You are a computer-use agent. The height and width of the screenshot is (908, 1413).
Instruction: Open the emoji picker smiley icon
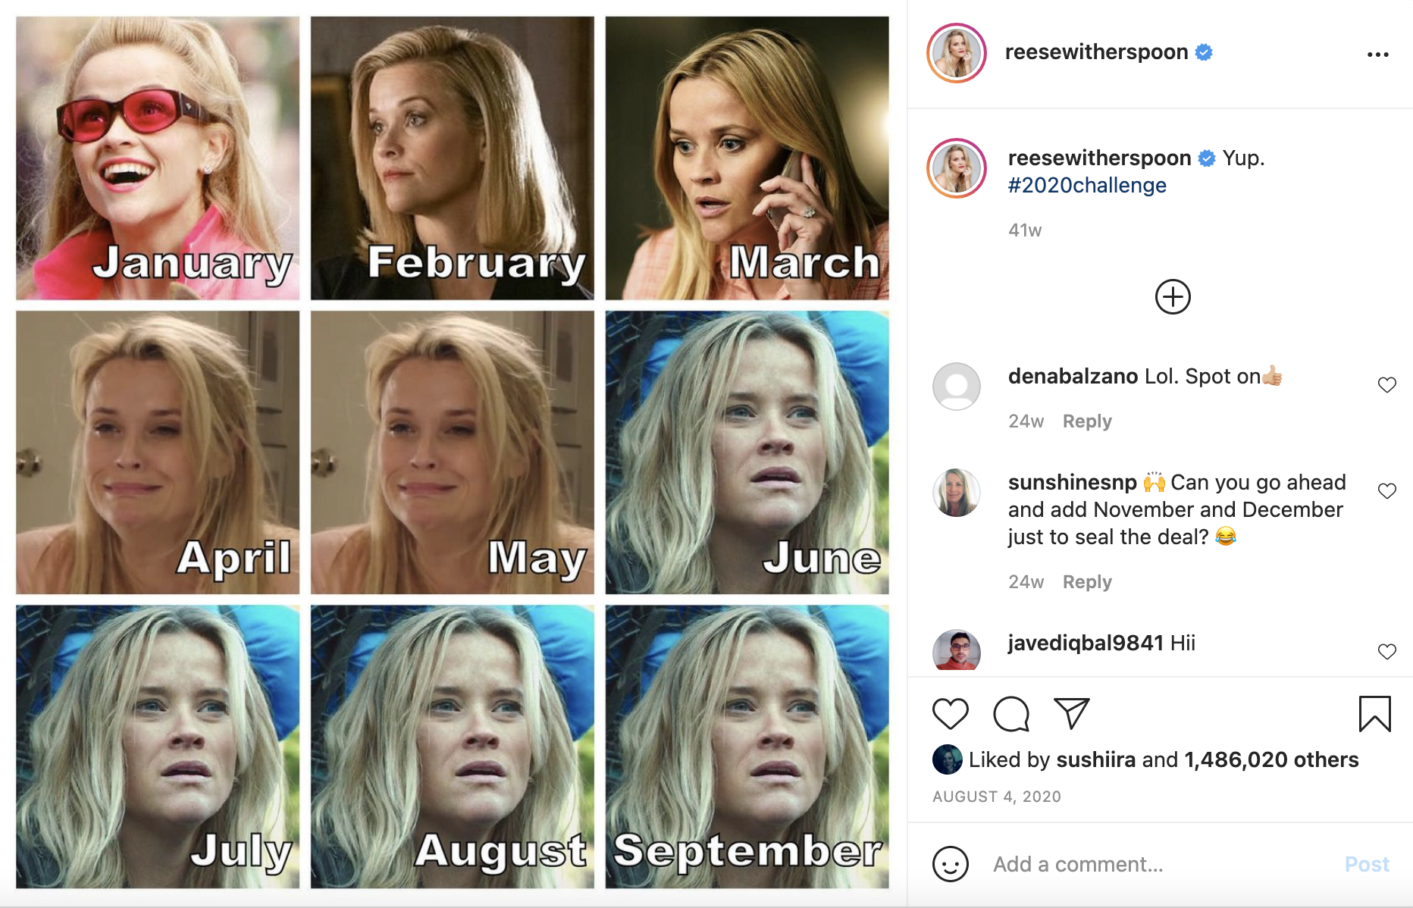[x=951, y=864]
